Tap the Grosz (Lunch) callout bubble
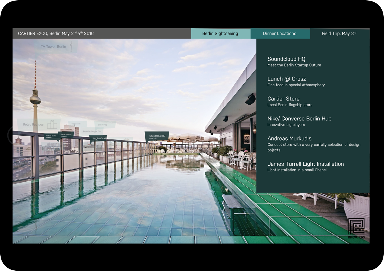 pos(66,135)
